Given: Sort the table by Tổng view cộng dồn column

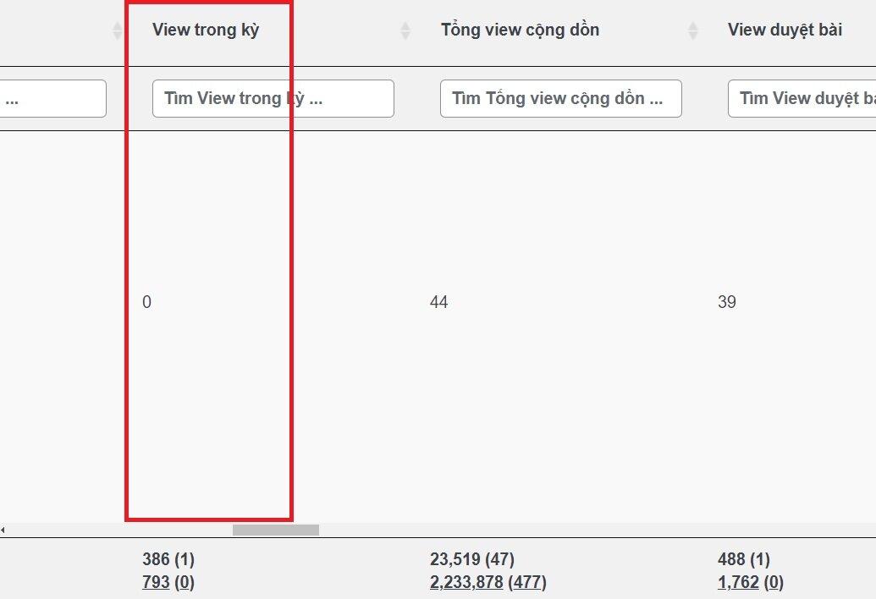Looking at the screenshot, I should (520, 30).
